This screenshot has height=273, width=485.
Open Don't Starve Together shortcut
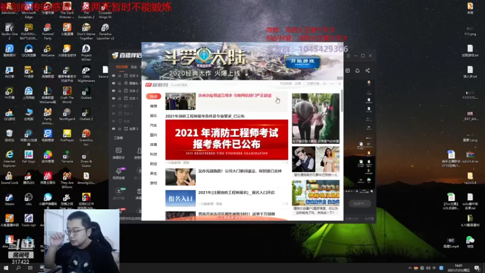click(x=86, y=32)
